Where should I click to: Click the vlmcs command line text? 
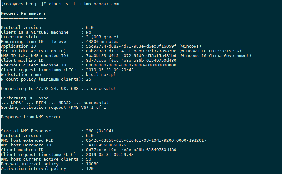pos(84,4)
